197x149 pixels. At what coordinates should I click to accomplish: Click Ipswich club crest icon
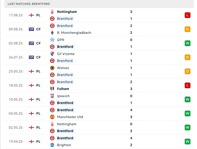(52, 96)
